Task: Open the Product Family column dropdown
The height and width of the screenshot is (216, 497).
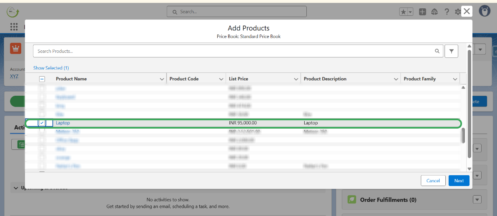Action: (455, 79)
